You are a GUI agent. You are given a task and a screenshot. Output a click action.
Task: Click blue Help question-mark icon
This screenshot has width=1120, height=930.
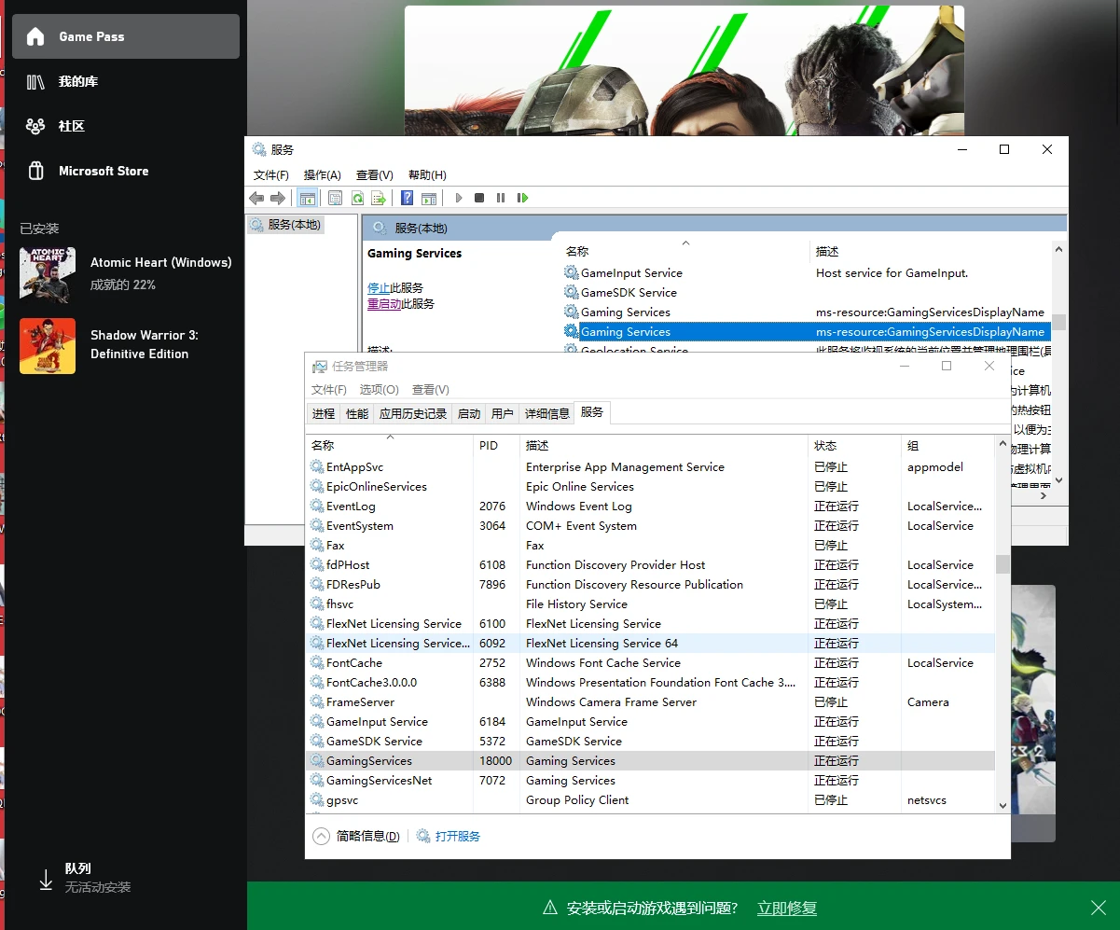407,198
